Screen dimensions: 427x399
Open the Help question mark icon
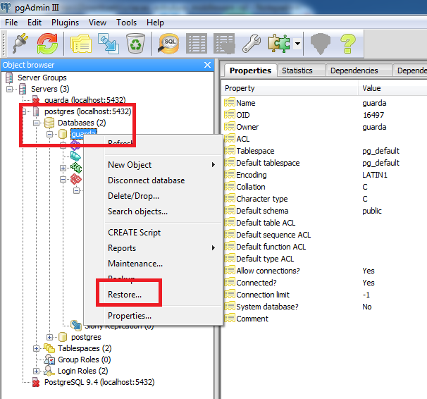point(348,43)
